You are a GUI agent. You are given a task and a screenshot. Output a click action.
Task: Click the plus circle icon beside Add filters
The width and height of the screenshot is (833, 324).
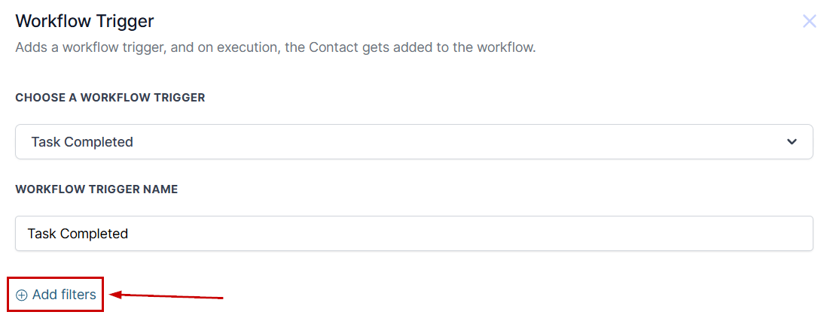coord(21,295)
